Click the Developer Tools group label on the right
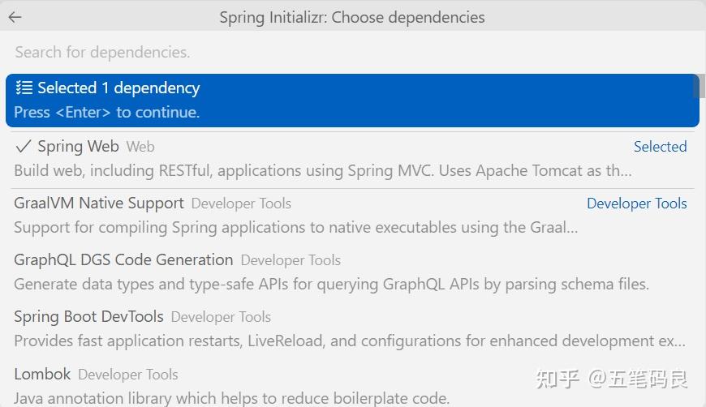706x407 pixels. pyautogui.click(x=636, y=203)
